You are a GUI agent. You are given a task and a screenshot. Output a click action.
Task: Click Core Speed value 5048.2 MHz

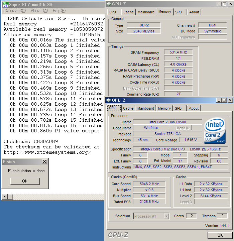click(x=149, y=184)
